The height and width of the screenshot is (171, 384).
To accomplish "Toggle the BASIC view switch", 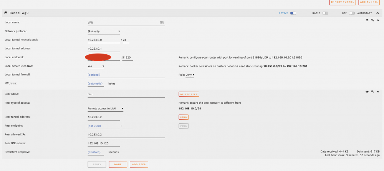I will (x=325, y=13).
